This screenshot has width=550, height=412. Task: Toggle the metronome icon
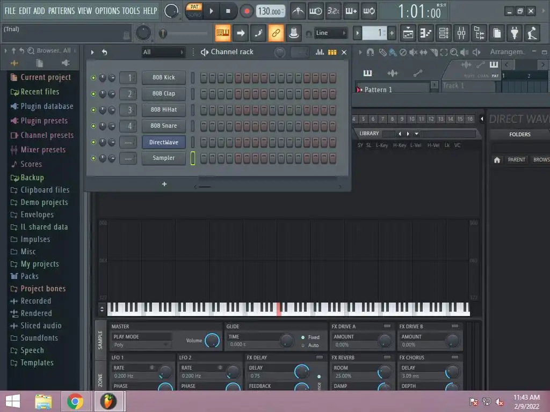tap(298, 11)
